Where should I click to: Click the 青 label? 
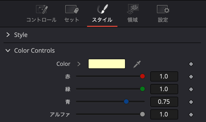[x=68, y=102]
